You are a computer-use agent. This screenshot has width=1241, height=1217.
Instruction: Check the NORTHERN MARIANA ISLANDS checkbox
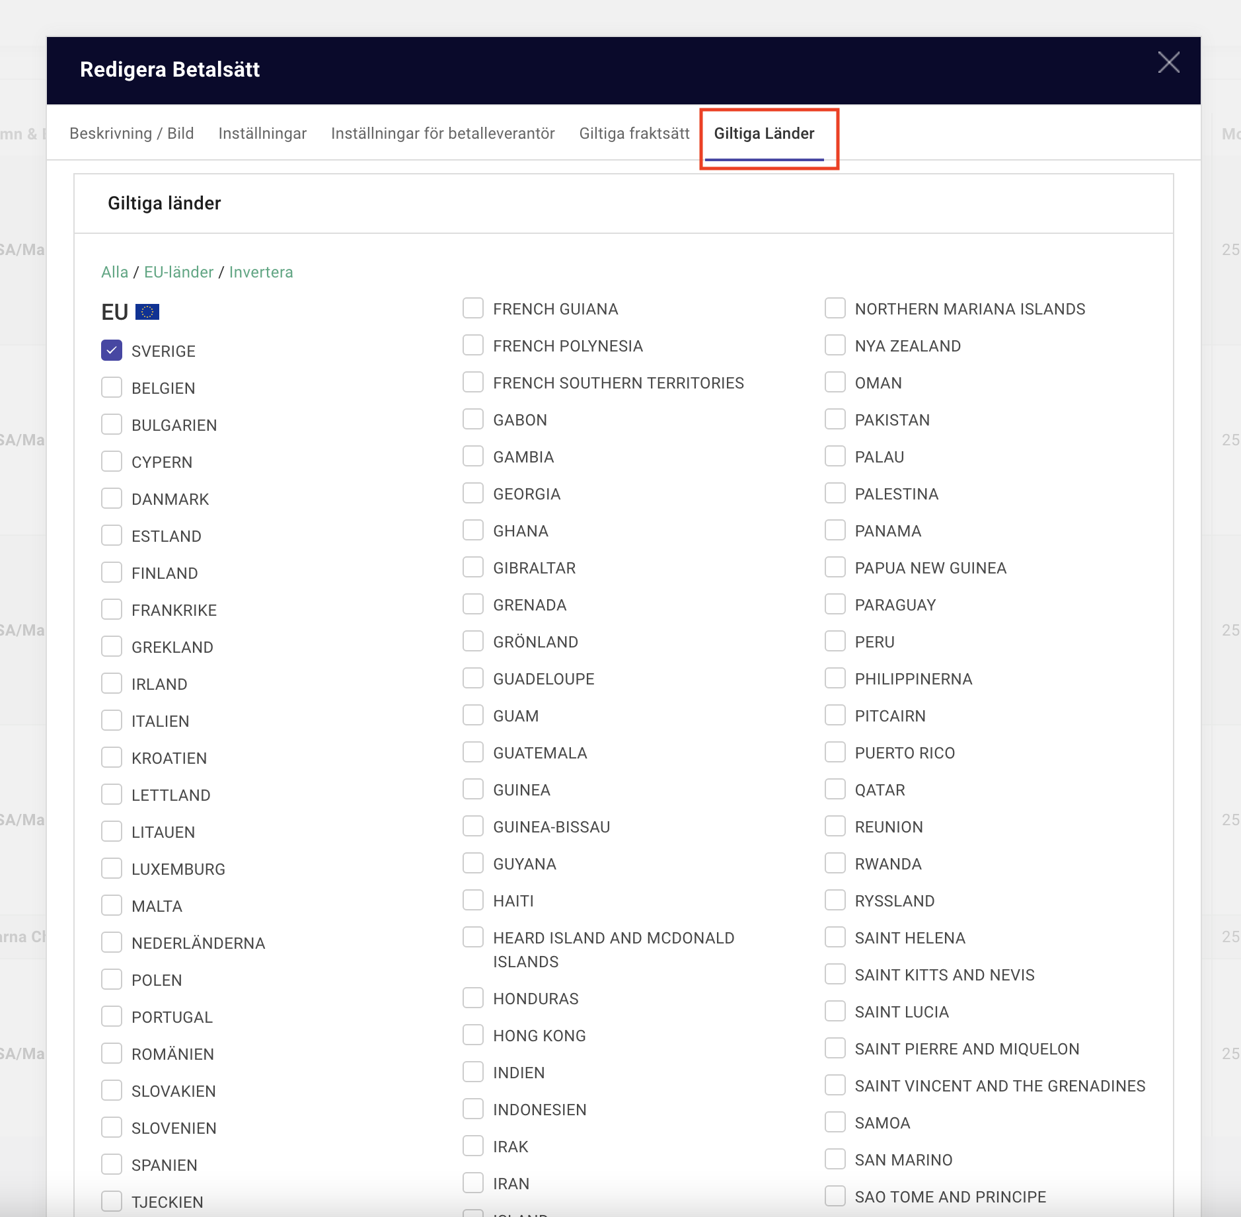(835, 309)
